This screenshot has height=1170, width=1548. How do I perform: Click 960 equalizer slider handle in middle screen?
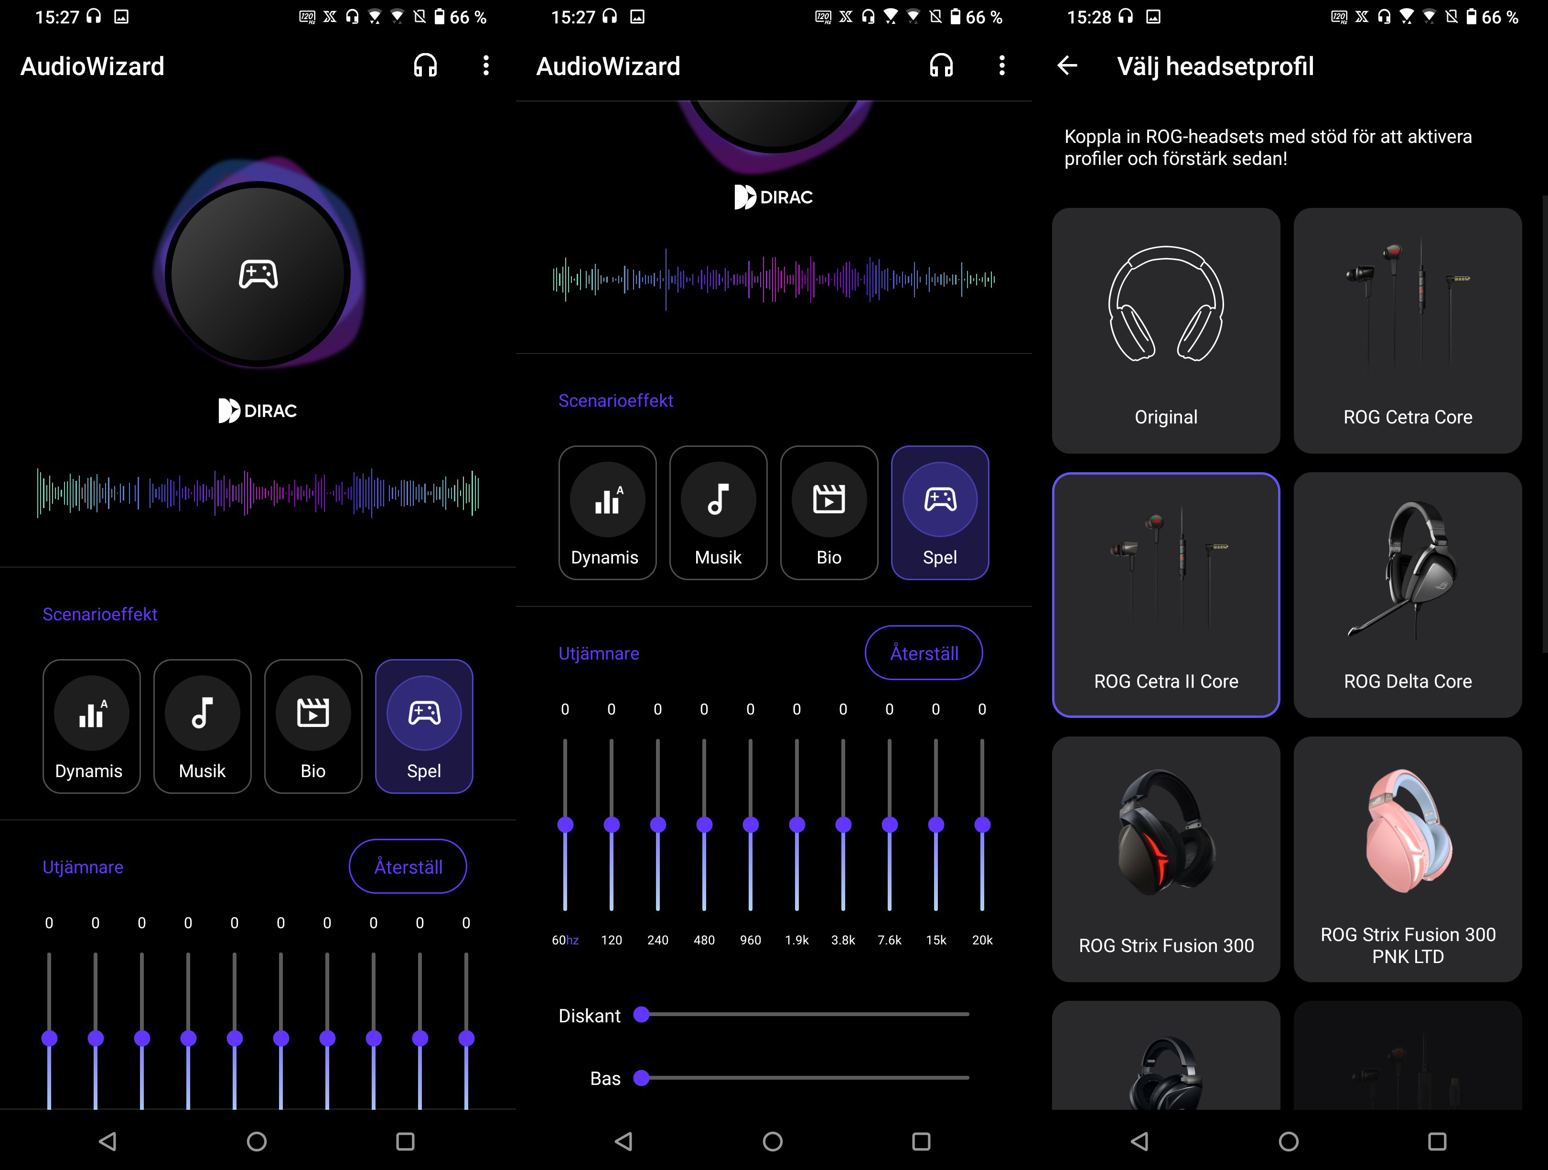coord(750,825)
